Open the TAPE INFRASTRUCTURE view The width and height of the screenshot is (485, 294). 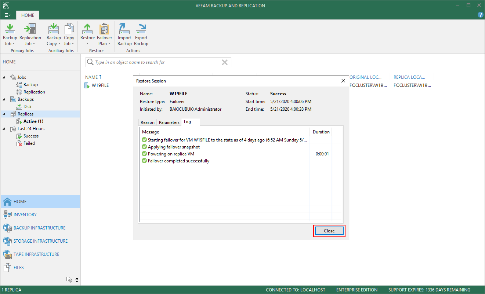pos(40,254)
